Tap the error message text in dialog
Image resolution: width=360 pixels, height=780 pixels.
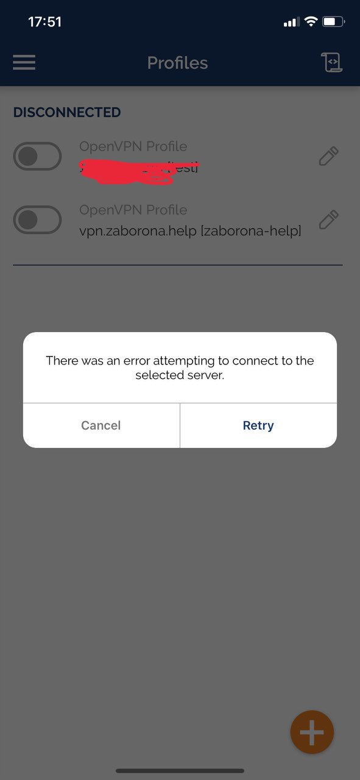[x=180, y=367]
